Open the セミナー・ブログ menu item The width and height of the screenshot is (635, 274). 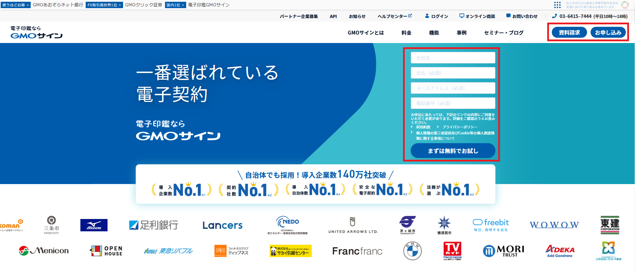click(x=504, y=32)
